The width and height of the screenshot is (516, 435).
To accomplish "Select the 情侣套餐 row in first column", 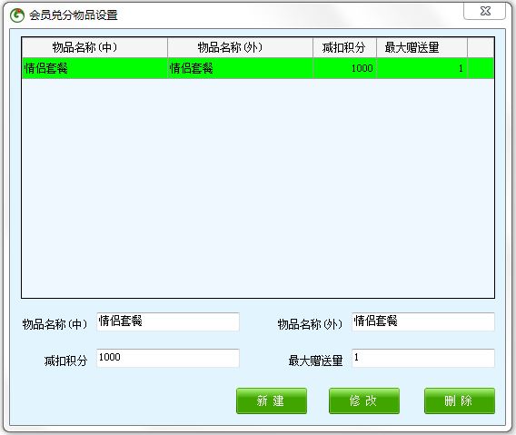I will click(x=94, y=68).
